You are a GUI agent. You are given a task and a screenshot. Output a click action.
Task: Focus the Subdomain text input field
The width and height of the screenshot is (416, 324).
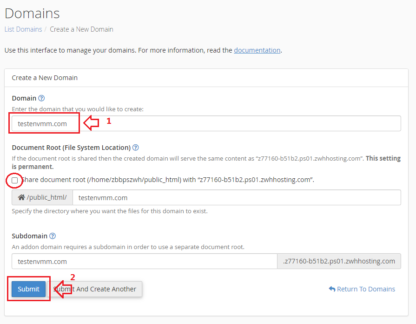(x=145, y=261)
